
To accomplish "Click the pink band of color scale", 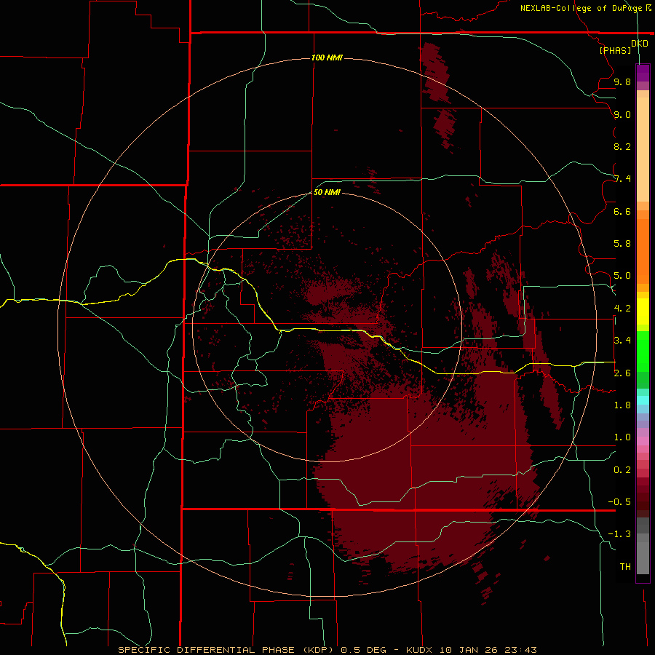I will [643, 441].
